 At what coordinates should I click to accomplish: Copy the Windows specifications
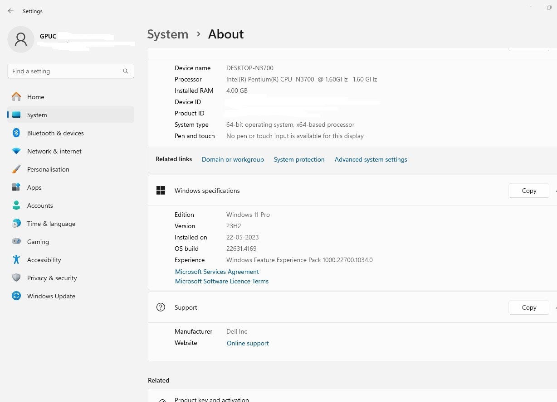(529, 191)
